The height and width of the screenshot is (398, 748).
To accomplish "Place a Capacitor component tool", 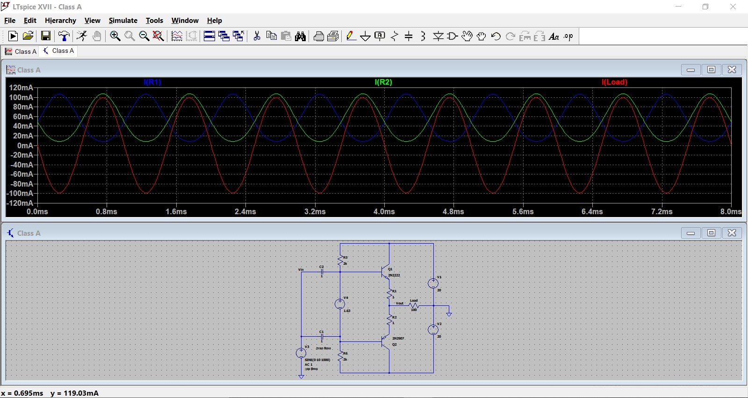I will [409, 36].
